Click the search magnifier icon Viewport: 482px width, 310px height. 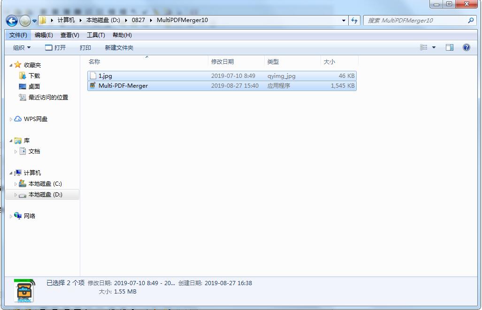coord(471,21)
